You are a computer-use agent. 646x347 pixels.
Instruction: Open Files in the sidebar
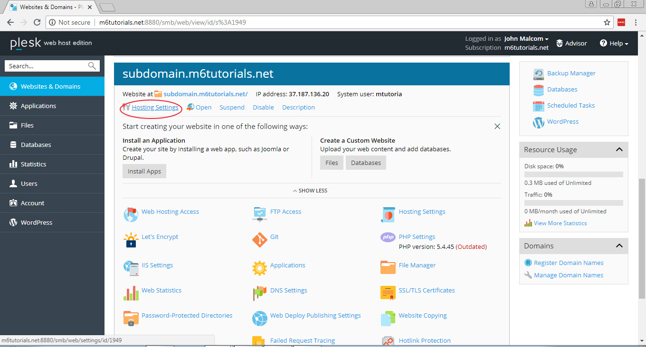[x=52, y=125]
